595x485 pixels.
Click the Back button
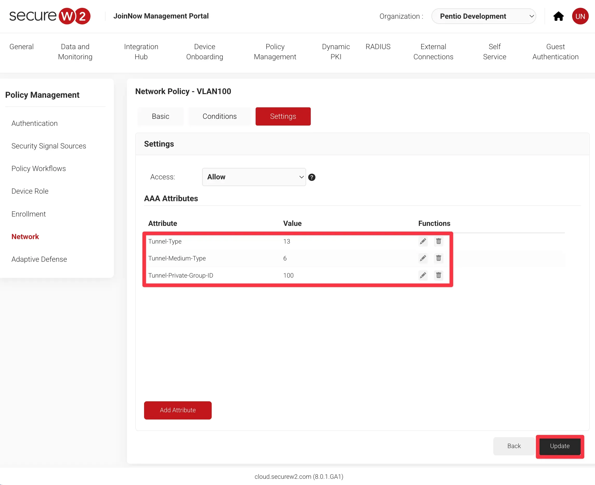(x=514, y=446)
